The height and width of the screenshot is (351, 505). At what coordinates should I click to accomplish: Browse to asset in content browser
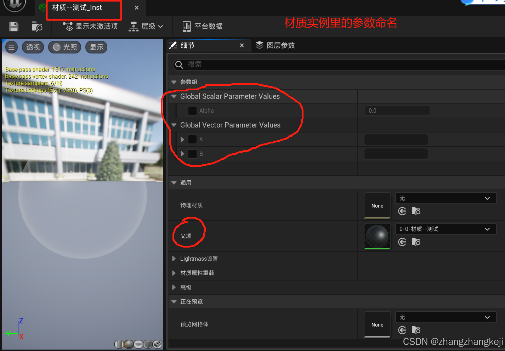(x=37, y=27)
